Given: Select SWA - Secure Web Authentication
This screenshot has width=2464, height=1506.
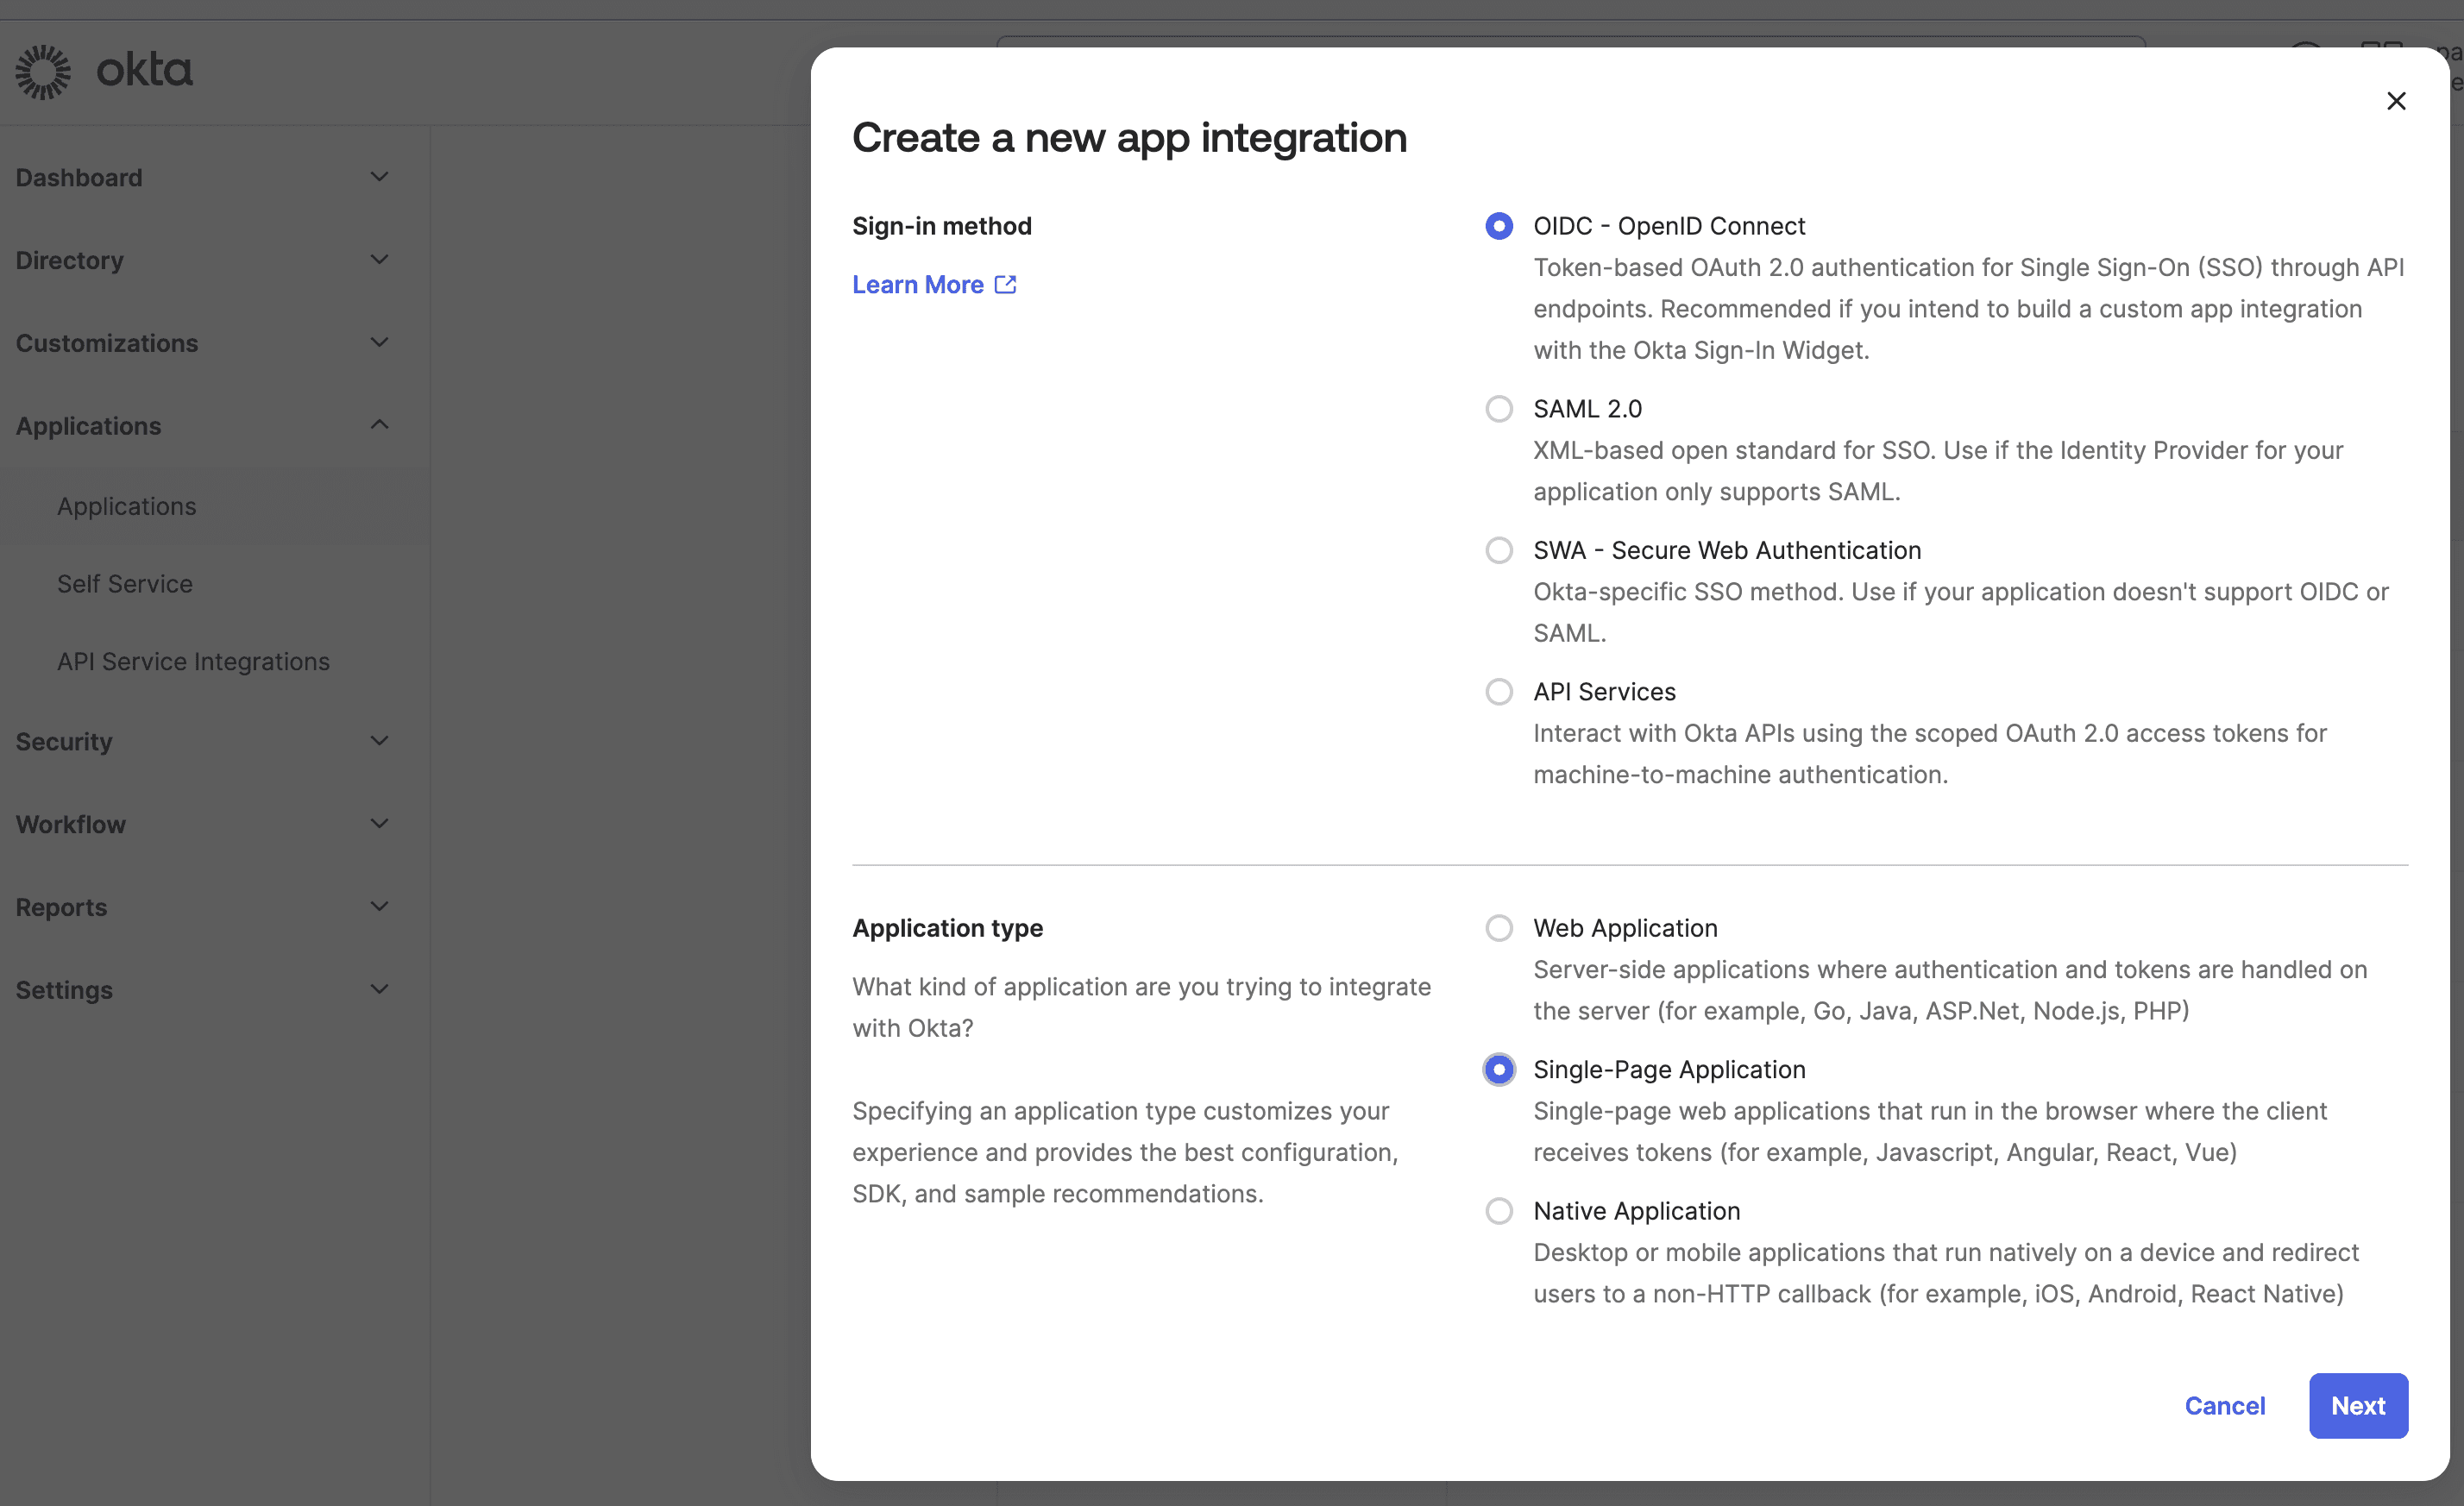Looking at the screenshot, I should (1498, 550).
